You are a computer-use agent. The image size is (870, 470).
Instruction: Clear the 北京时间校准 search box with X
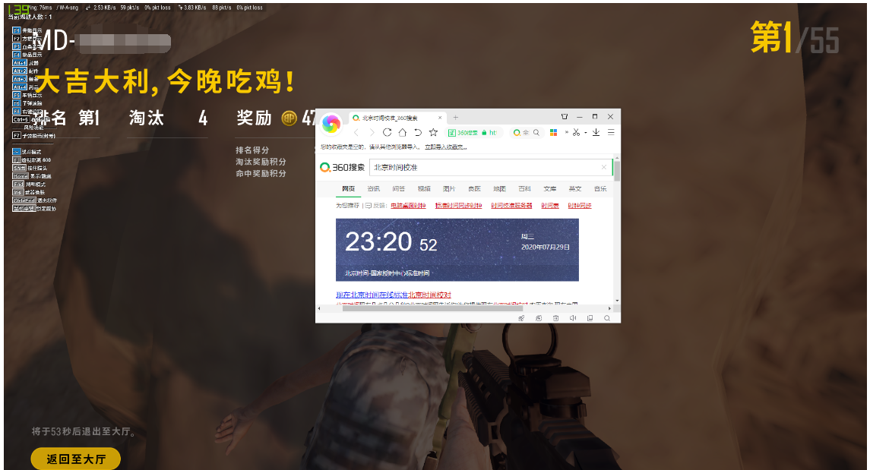click(x=603, y=167)
